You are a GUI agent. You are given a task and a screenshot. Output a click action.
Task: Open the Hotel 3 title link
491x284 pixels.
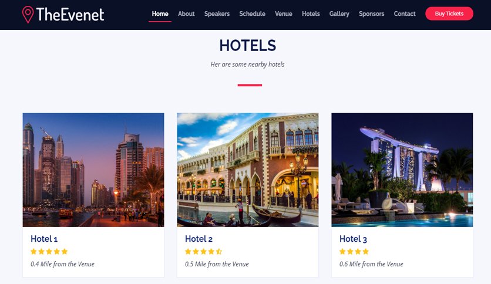(353, 239)
